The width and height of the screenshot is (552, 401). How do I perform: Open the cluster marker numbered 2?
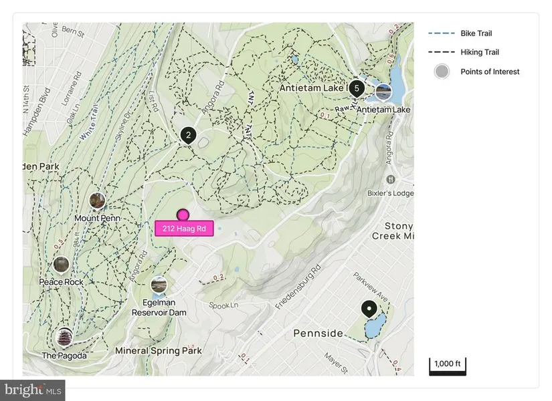[189, 136]
